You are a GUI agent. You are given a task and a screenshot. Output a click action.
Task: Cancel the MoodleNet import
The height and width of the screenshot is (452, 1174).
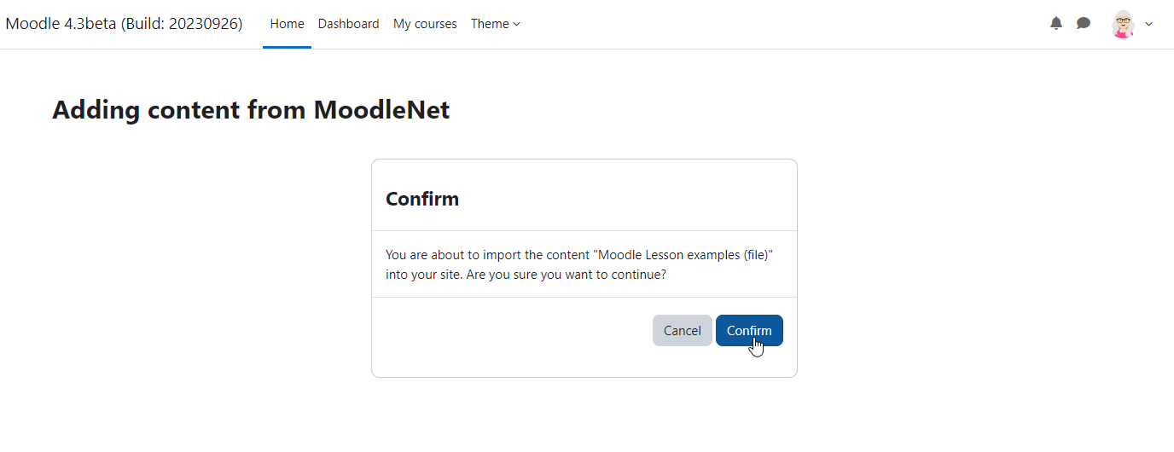pyautogui.click(x=683, y=331)
